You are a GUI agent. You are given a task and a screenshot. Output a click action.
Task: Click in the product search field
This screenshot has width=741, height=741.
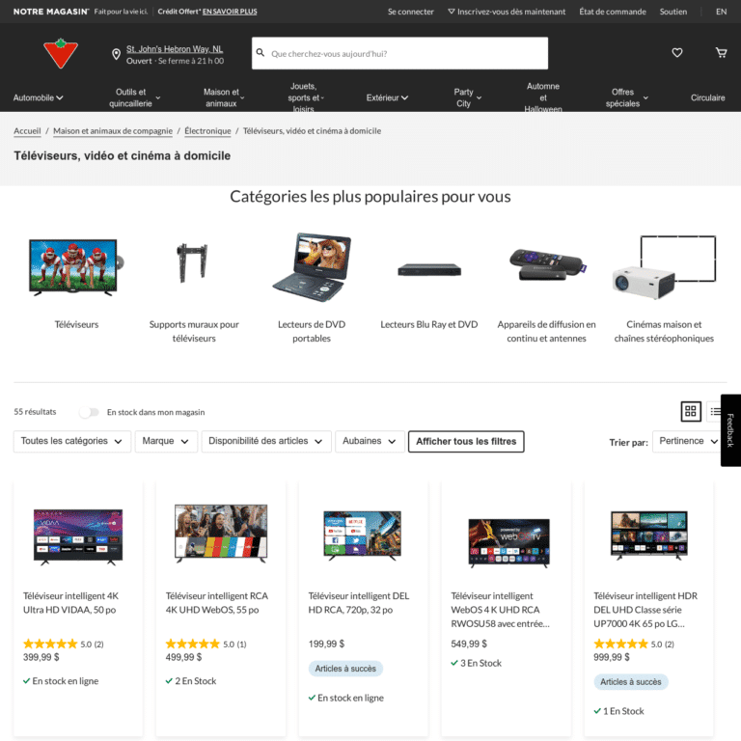click(x=399, y=53)
